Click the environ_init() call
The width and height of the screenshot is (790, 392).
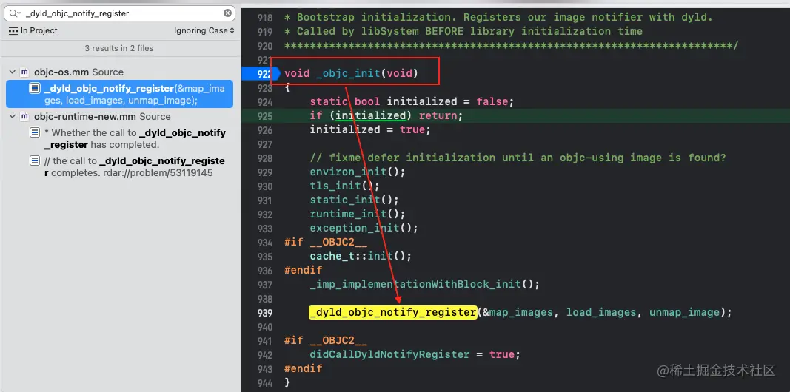(357, 172)
